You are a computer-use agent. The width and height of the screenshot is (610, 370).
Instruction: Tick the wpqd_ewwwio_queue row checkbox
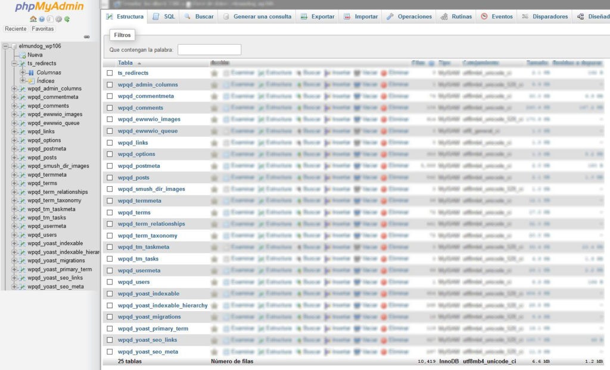[x=110, y=131]
